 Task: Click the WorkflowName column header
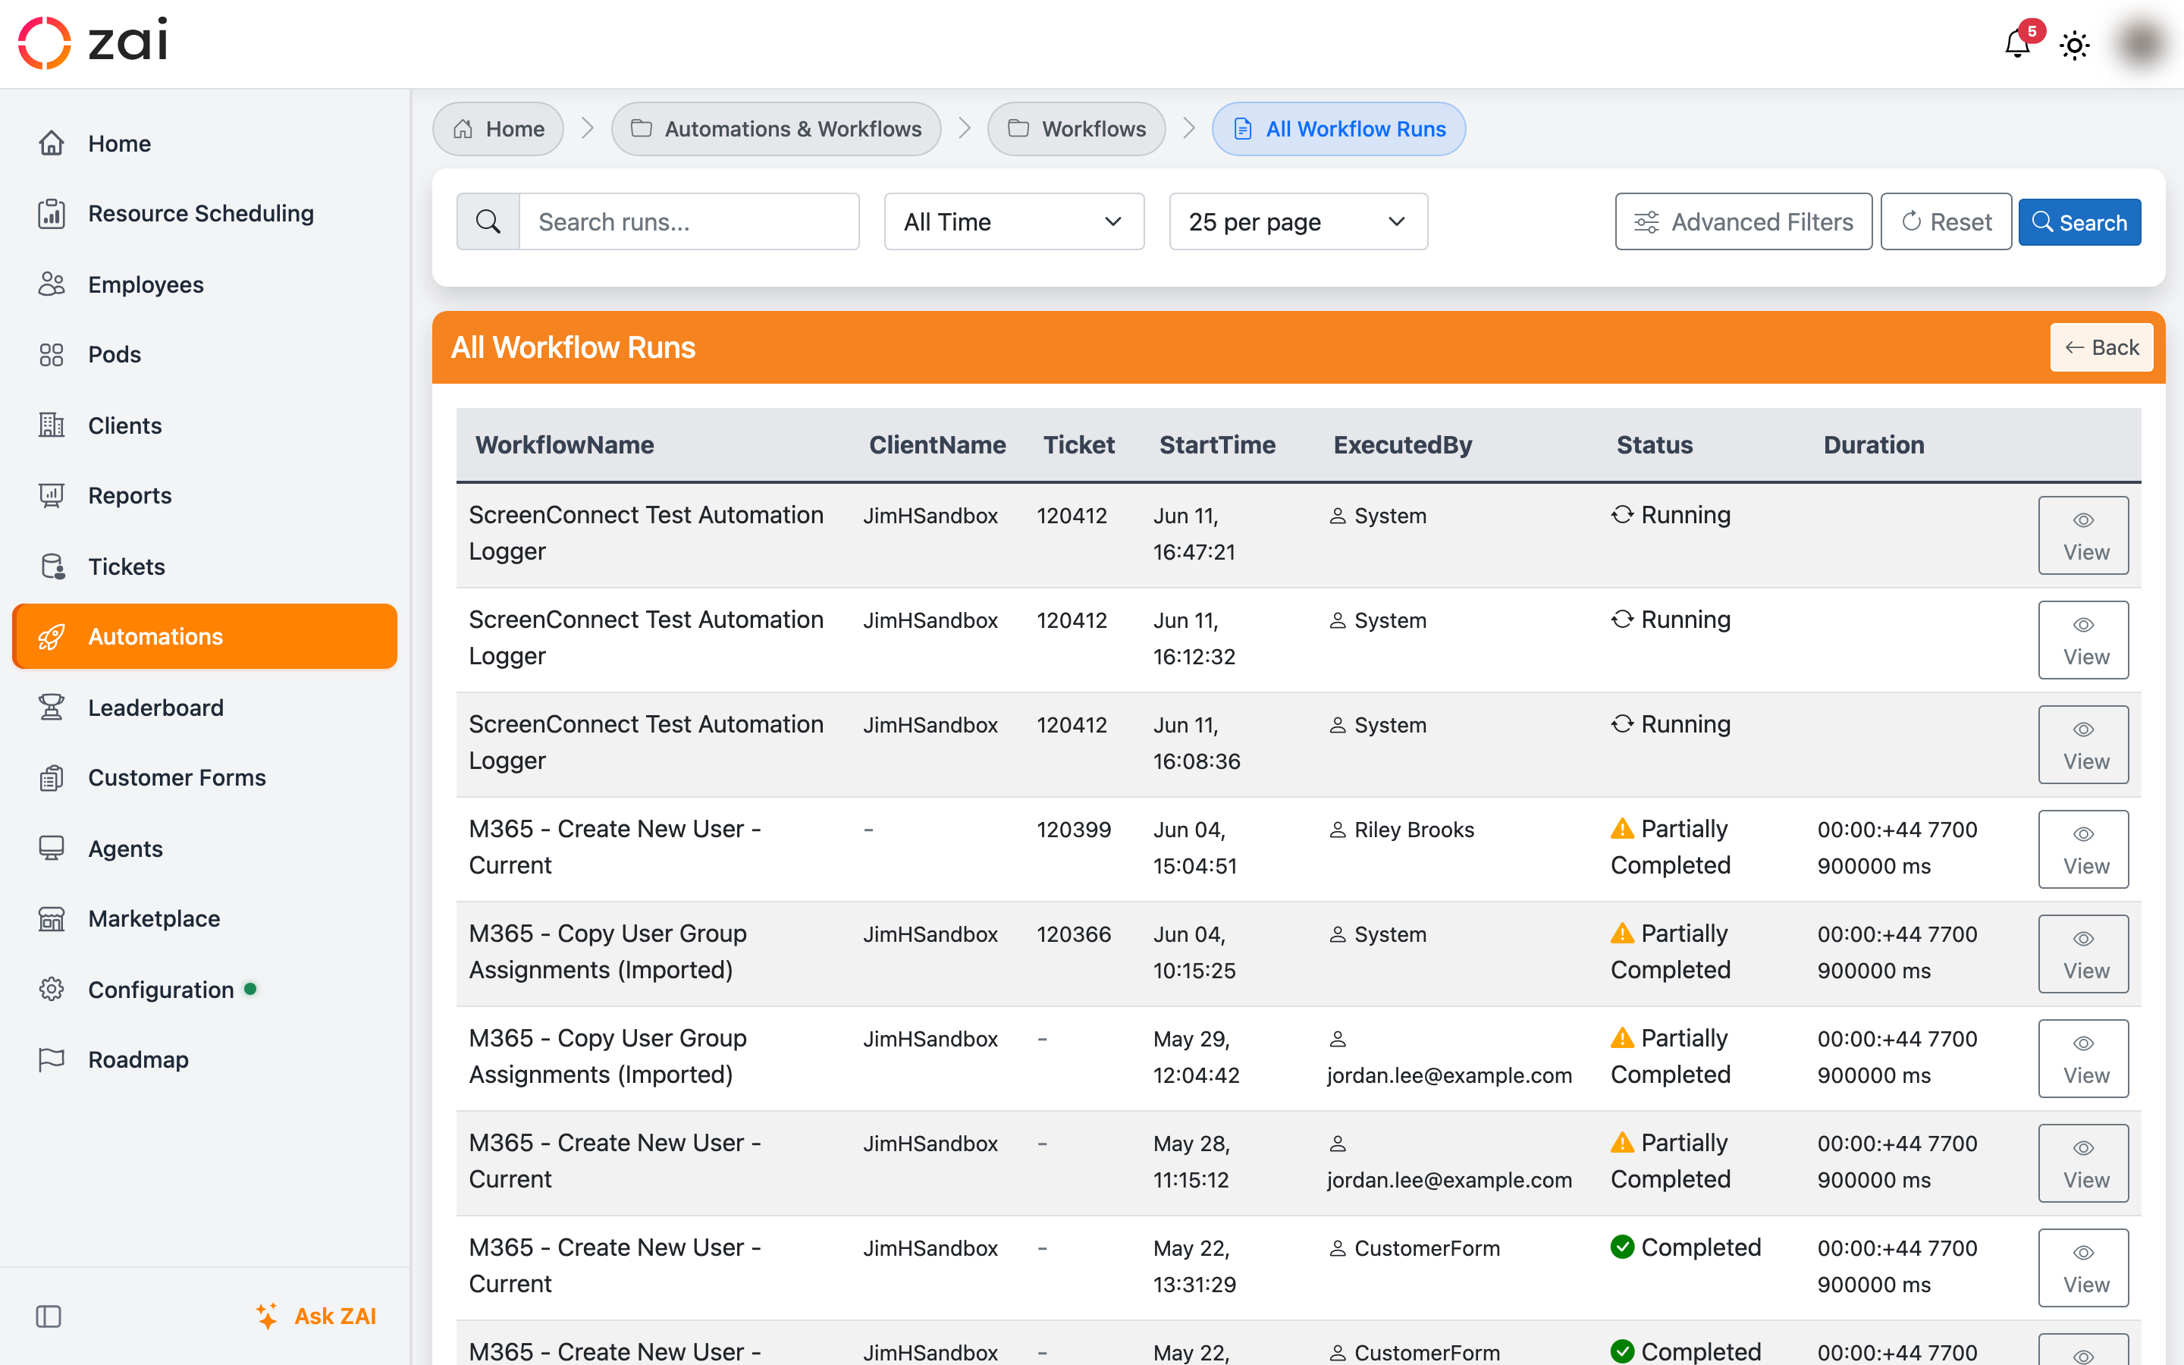pos(564,445)
